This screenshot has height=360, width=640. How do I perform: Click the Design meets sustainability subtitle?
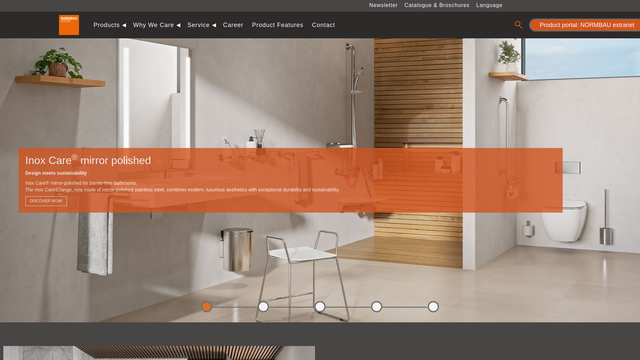pyautogui.click(x=56, y=173)
